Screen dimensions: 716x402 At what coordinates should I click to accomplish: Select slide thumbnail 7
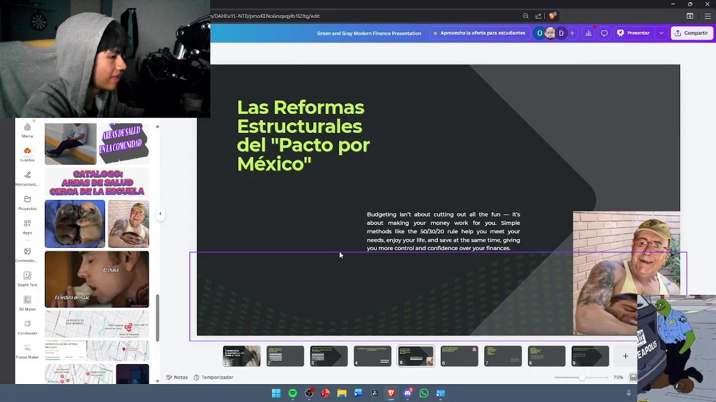pos(503,356)
